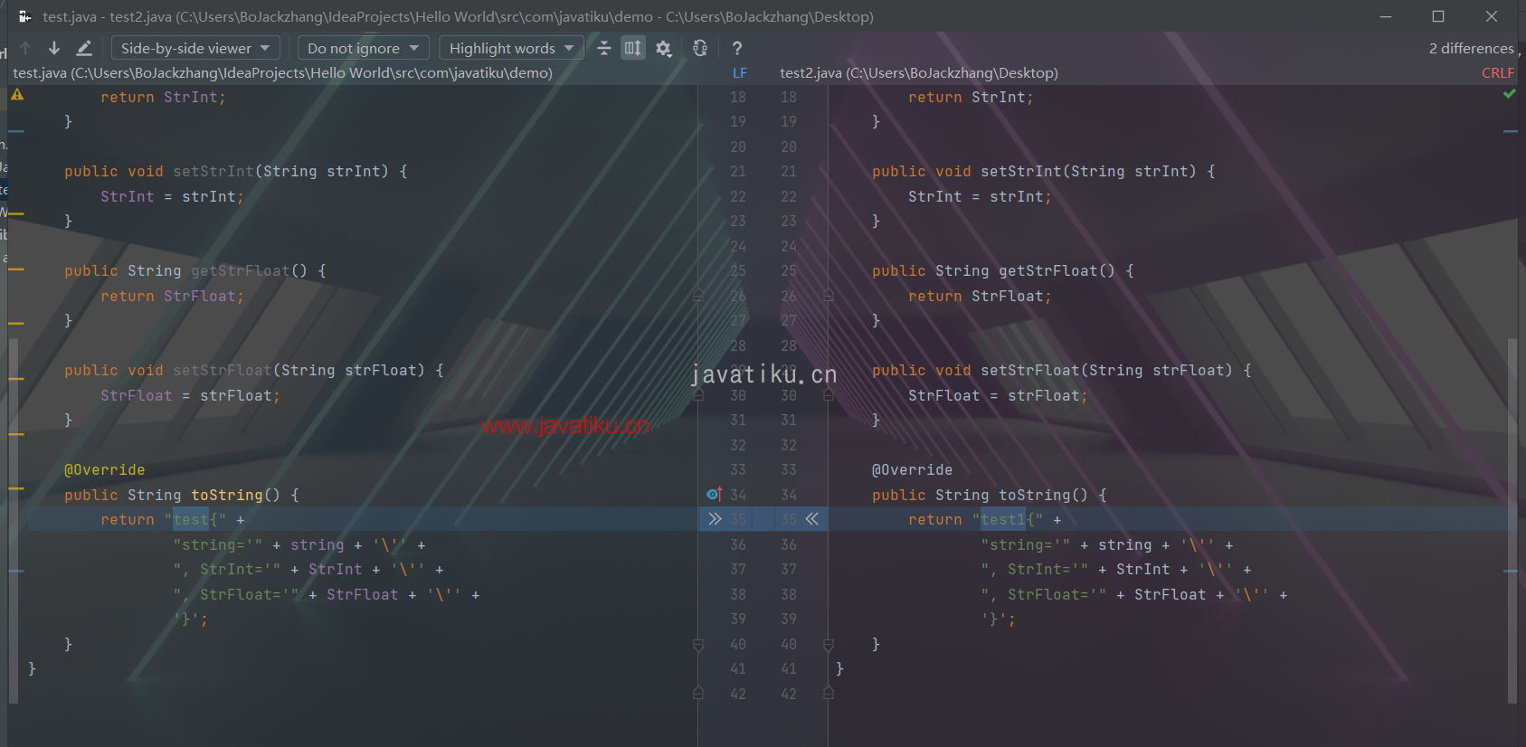Image resolution: width=1526 pixels, height=747 pixels.
Task: Click the test.java file path header
Action: click(x=282, y=73)
